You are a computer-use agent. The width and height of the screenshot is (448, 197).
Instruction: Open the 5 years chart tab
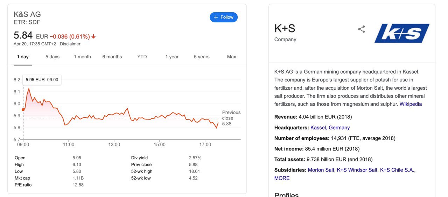point(202,57)
